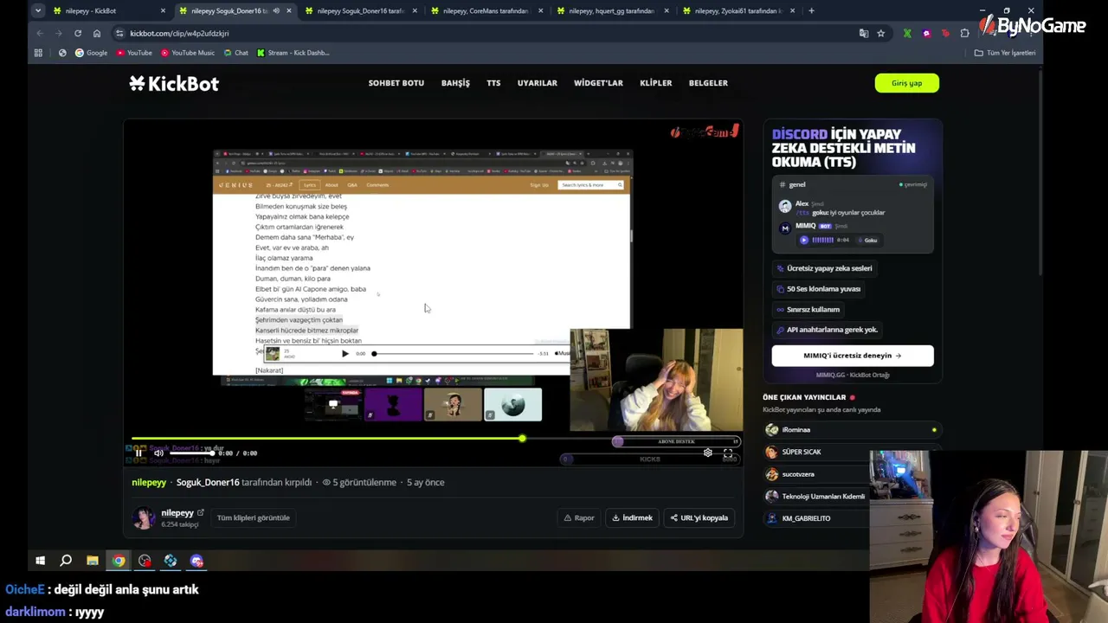Image resolution: width=1108 pixels, height=623 pixels.
Task: Switch to the hquert_gg clip tab
Action: pos(612,10)
